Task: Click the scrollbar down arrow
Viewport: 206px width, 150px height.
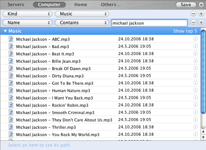Action: 203,137
